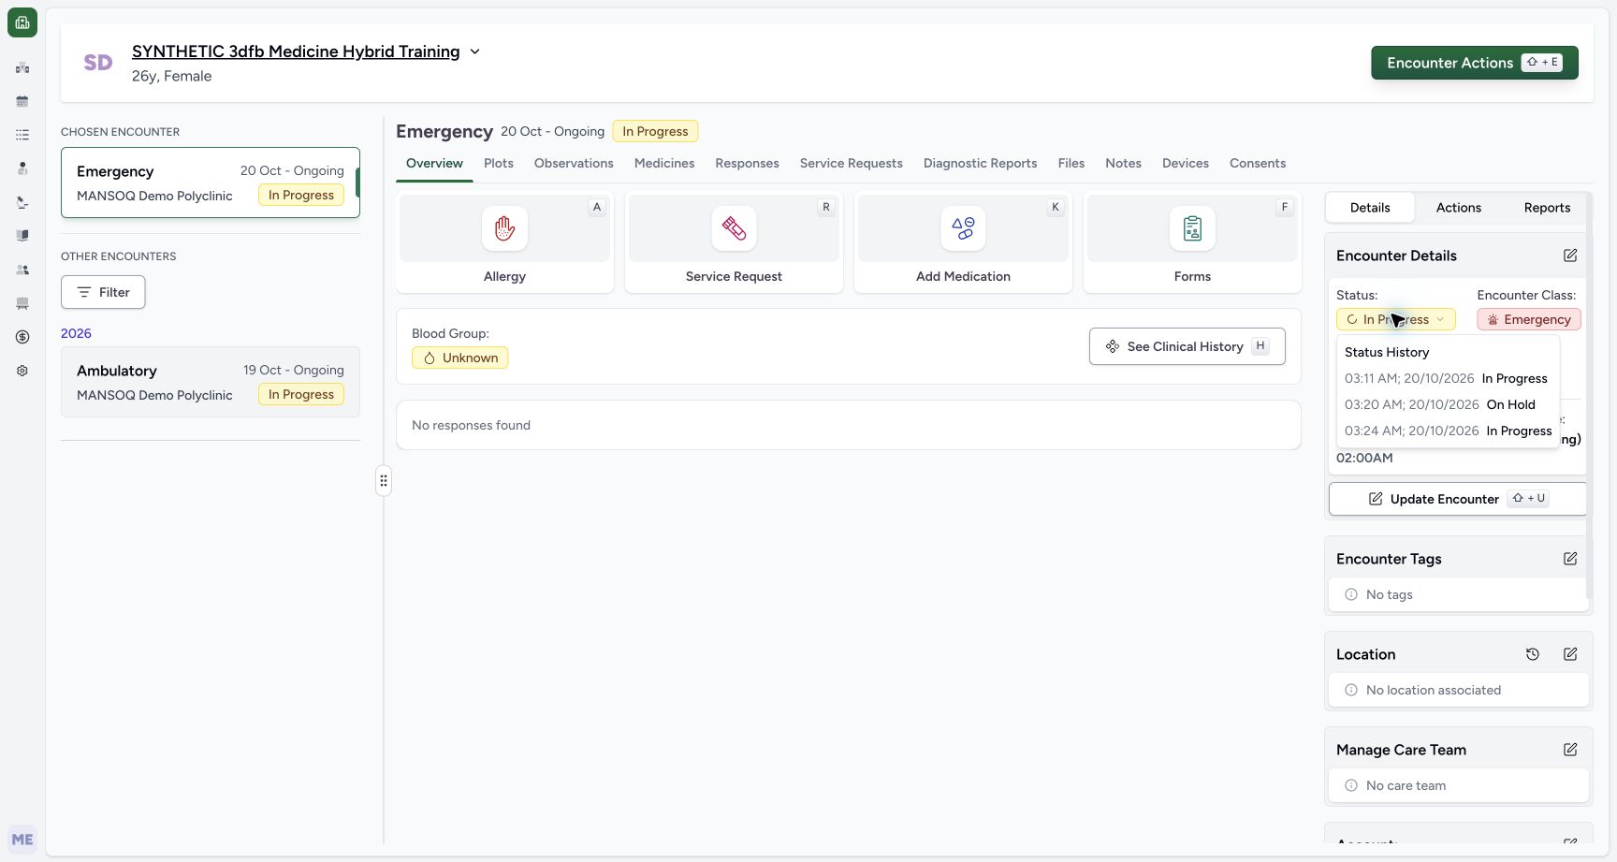Open the book sidebar icon
This screenshot has width=1617, height=862.
pyautogui.click(x=22, y=236)
